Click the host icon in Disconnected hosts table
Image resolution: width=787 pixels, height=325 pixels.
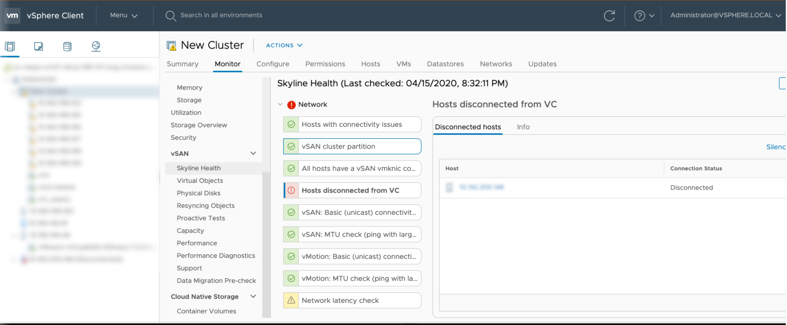tap(449, 188)
